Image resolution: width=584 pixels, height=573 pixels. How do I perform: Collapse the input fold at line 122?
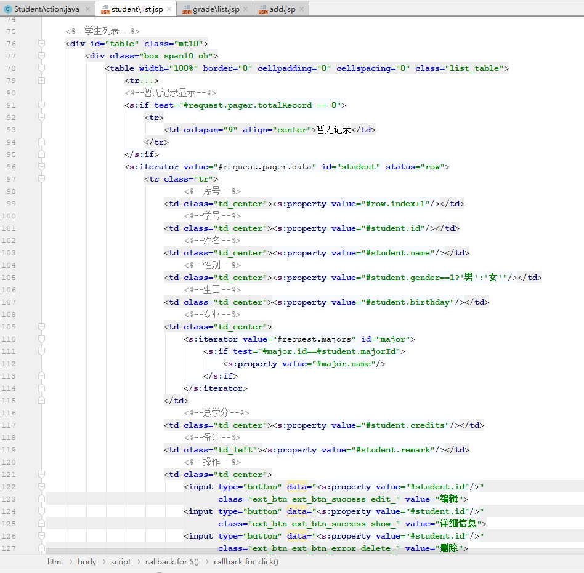coord(42,487)
